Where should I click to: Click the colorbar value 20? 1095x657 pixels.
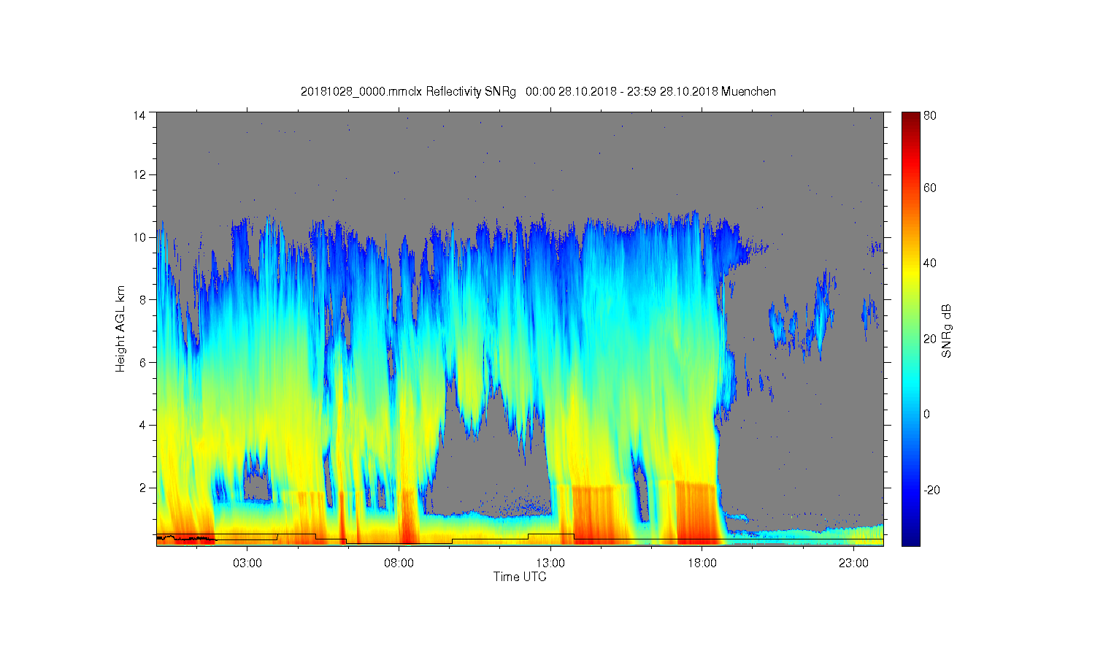tap(930, 339)
